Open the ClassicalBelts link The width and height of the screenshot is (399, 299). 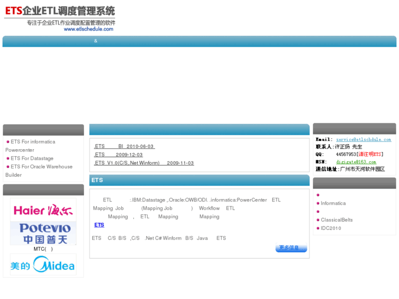click(336, 219)
